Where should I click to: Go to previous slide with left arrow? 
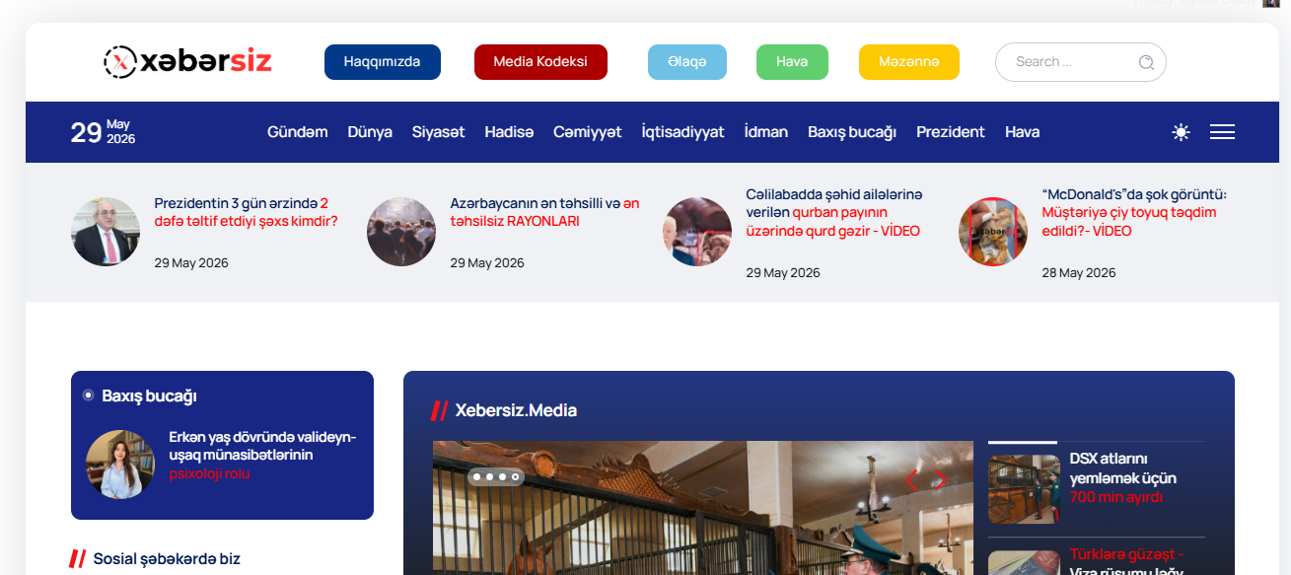click(911, 480)
